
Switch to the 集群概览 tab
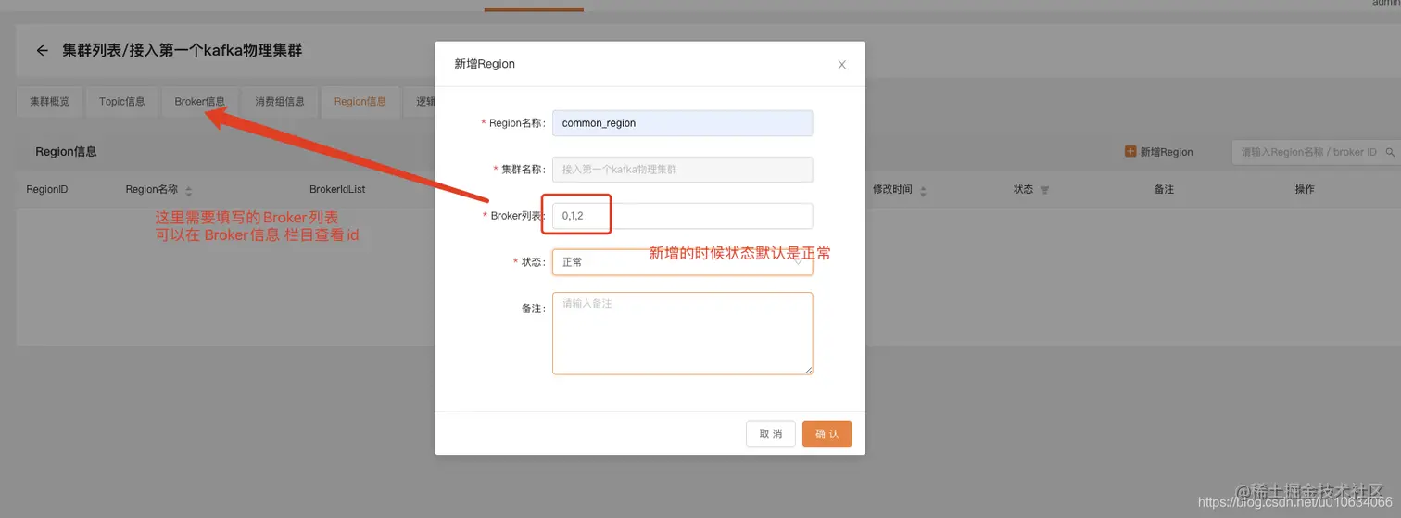click(49, 102)
